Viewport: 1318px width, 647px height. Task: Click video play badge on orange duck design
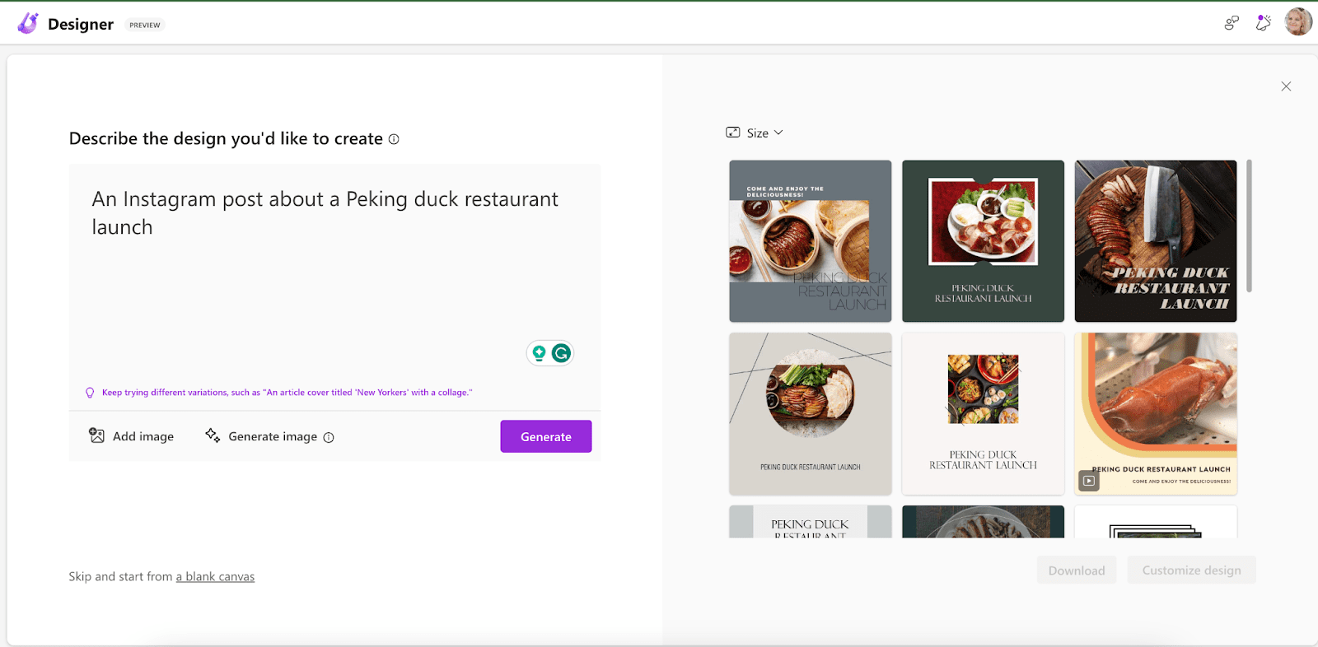[x=1089, y=481]
